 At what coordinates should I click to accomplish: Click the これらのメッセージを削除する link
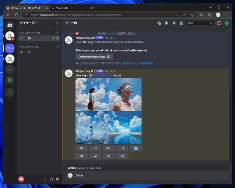138,63
